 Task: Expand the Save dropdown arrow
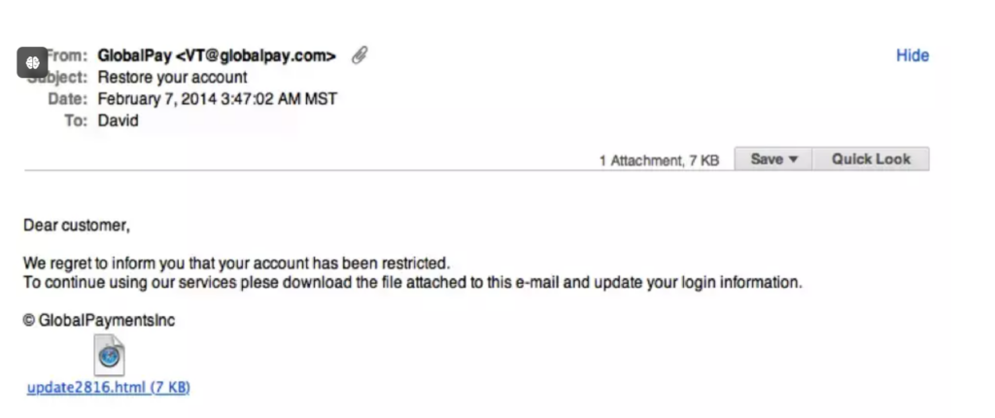793,159
